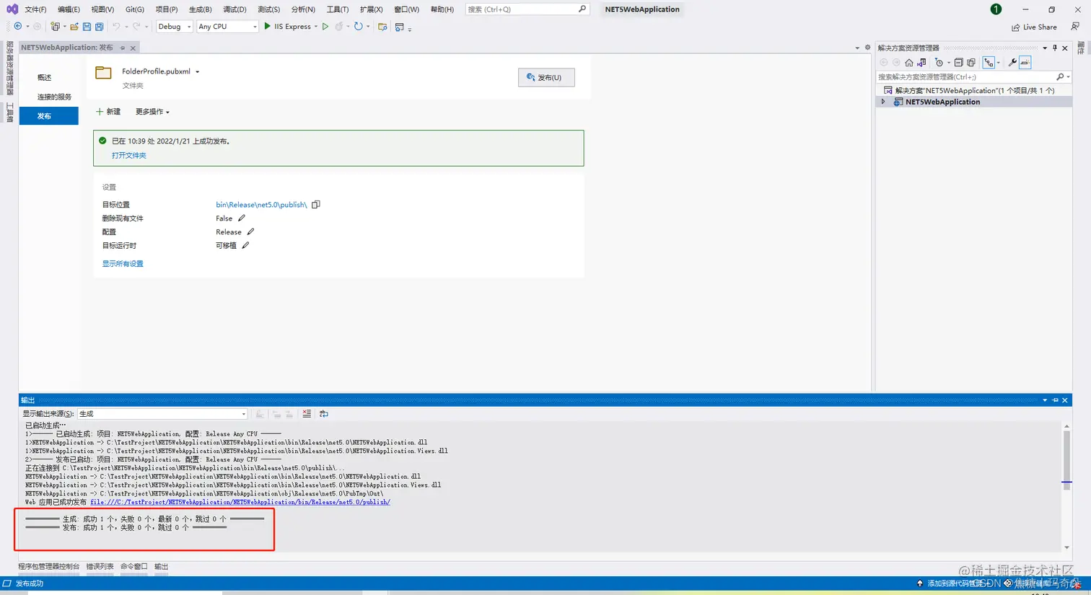Open Solution Explorer window options arrow
This screenshot has height=595, width=1091.
click(1045, 48)
